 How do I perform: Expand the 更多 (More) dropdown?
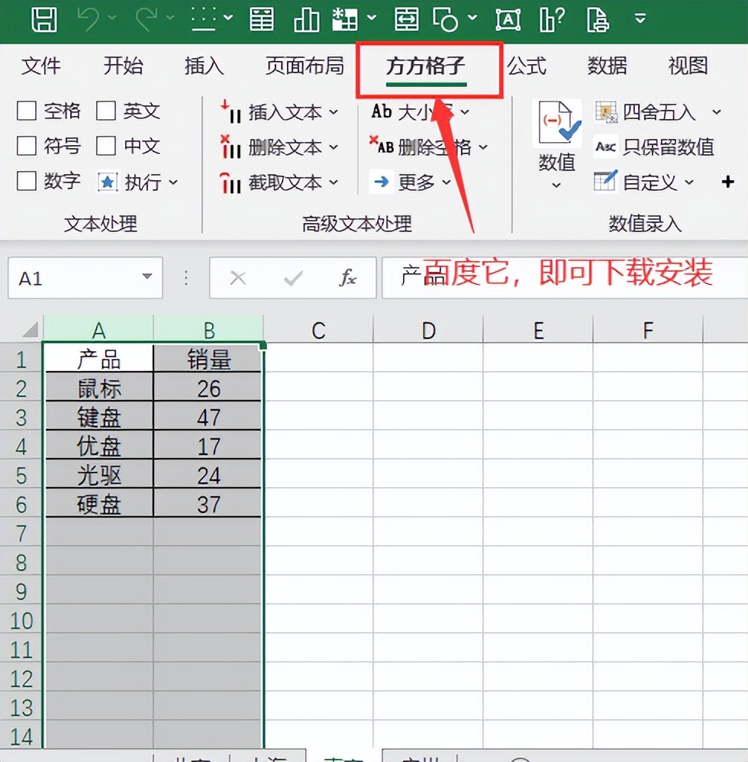click(x=417, y=182)
